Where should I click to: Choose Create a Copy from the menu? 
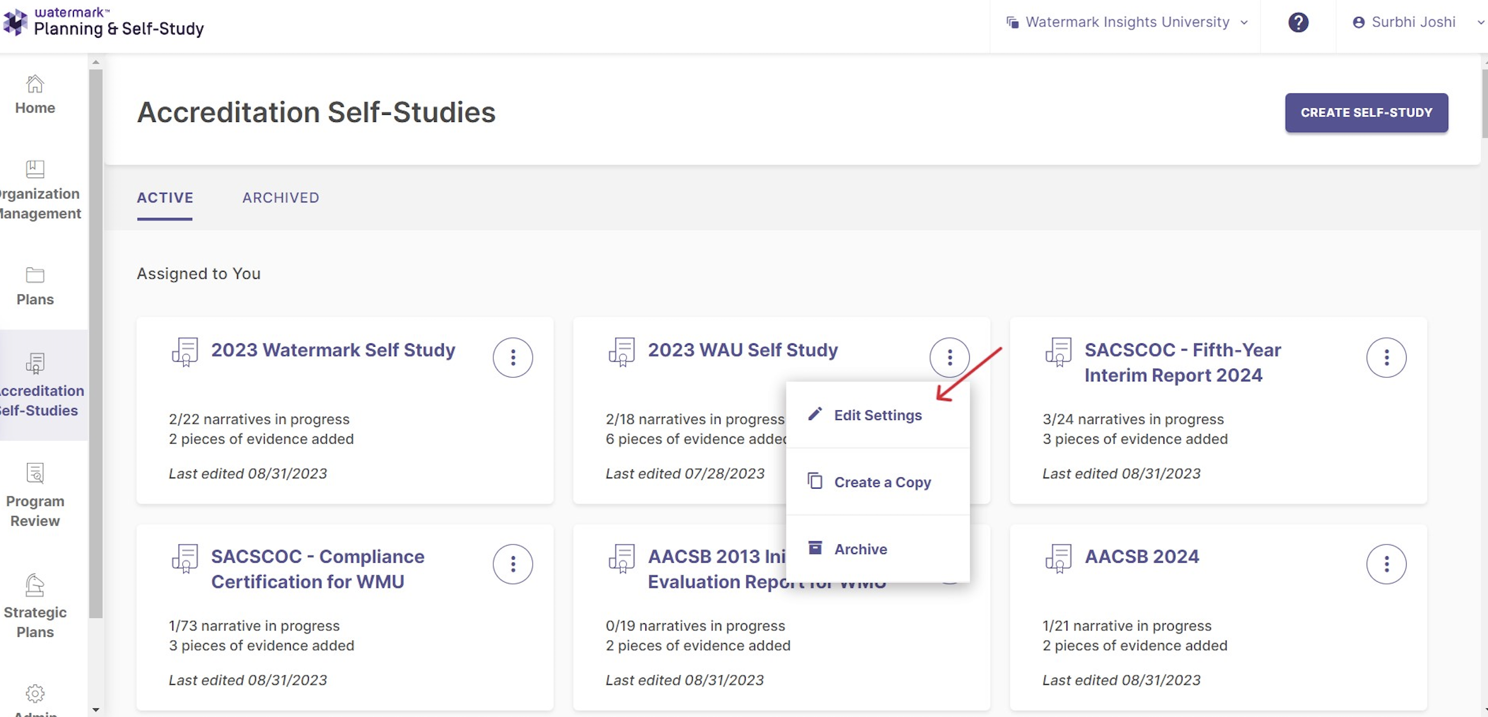pyautogui.click(x=878, y=482)
